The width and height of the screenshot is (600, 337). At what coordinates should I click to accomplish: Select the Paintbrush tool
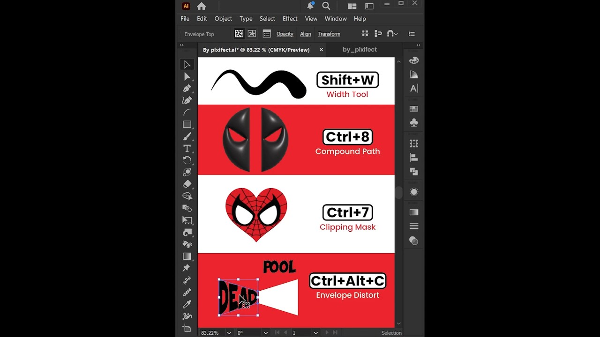[x=187, y=136]
